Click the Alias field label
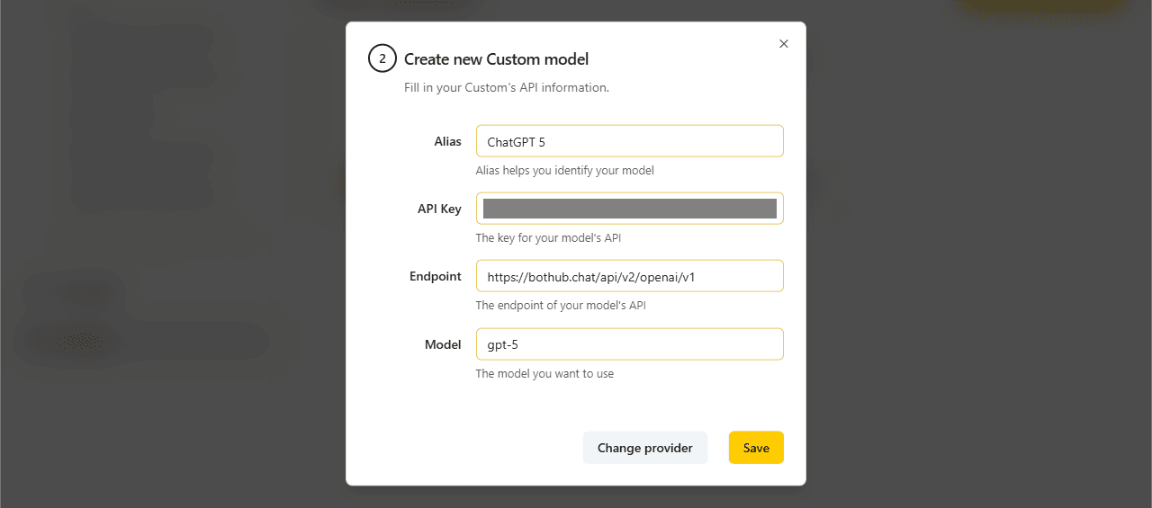The image size is (1152, 508). pos(447,141)
